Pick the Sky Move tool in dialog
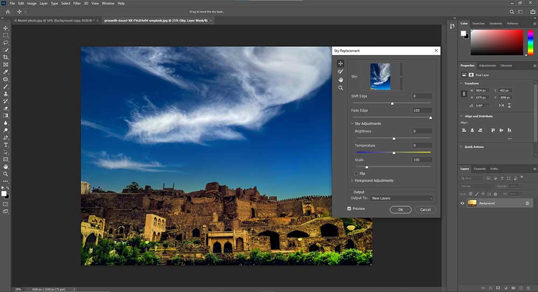538x292 pixels. [341, 63]
